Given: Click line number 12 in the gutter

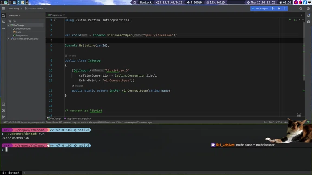Looking at the screenshot, I should coord(50,81).
